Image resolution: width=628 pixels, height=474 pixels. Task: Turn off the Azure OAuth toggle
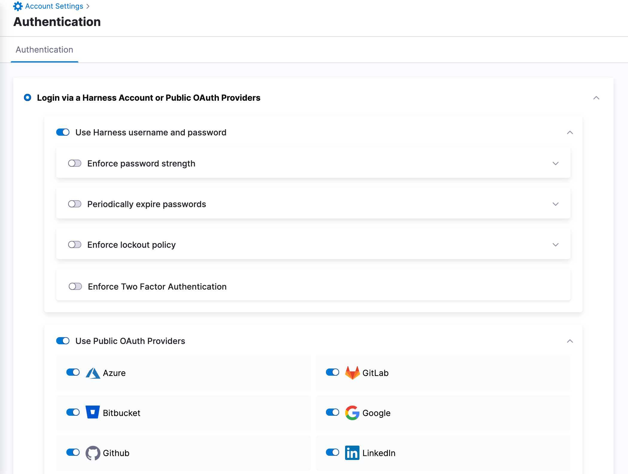[x=73, y=372]
